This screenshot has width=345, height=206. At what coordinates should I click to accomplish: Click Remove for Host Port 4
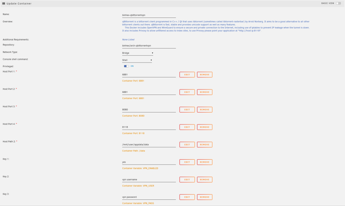point(205,127)
